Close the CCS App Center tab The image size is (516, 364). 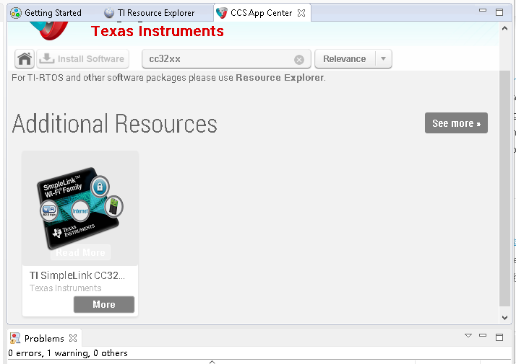click(x=301, y=13)
